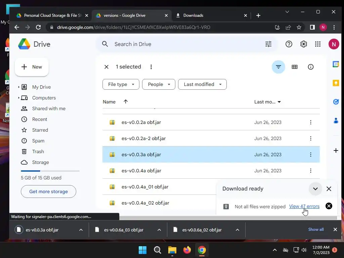The width and height of the screenshot is (344, 258).
Task: Click the View 47 errors link
Action: pyautogui.click(x=304, y=206)
